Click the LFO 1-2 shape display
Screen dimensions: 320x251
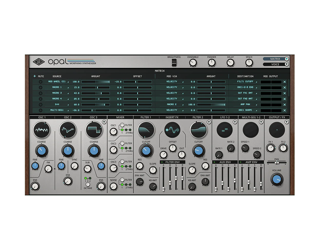point(225,130)
